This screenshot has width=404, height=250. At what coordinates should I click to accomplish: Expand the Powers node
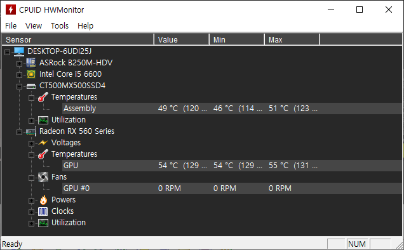[x=31, y=201]
